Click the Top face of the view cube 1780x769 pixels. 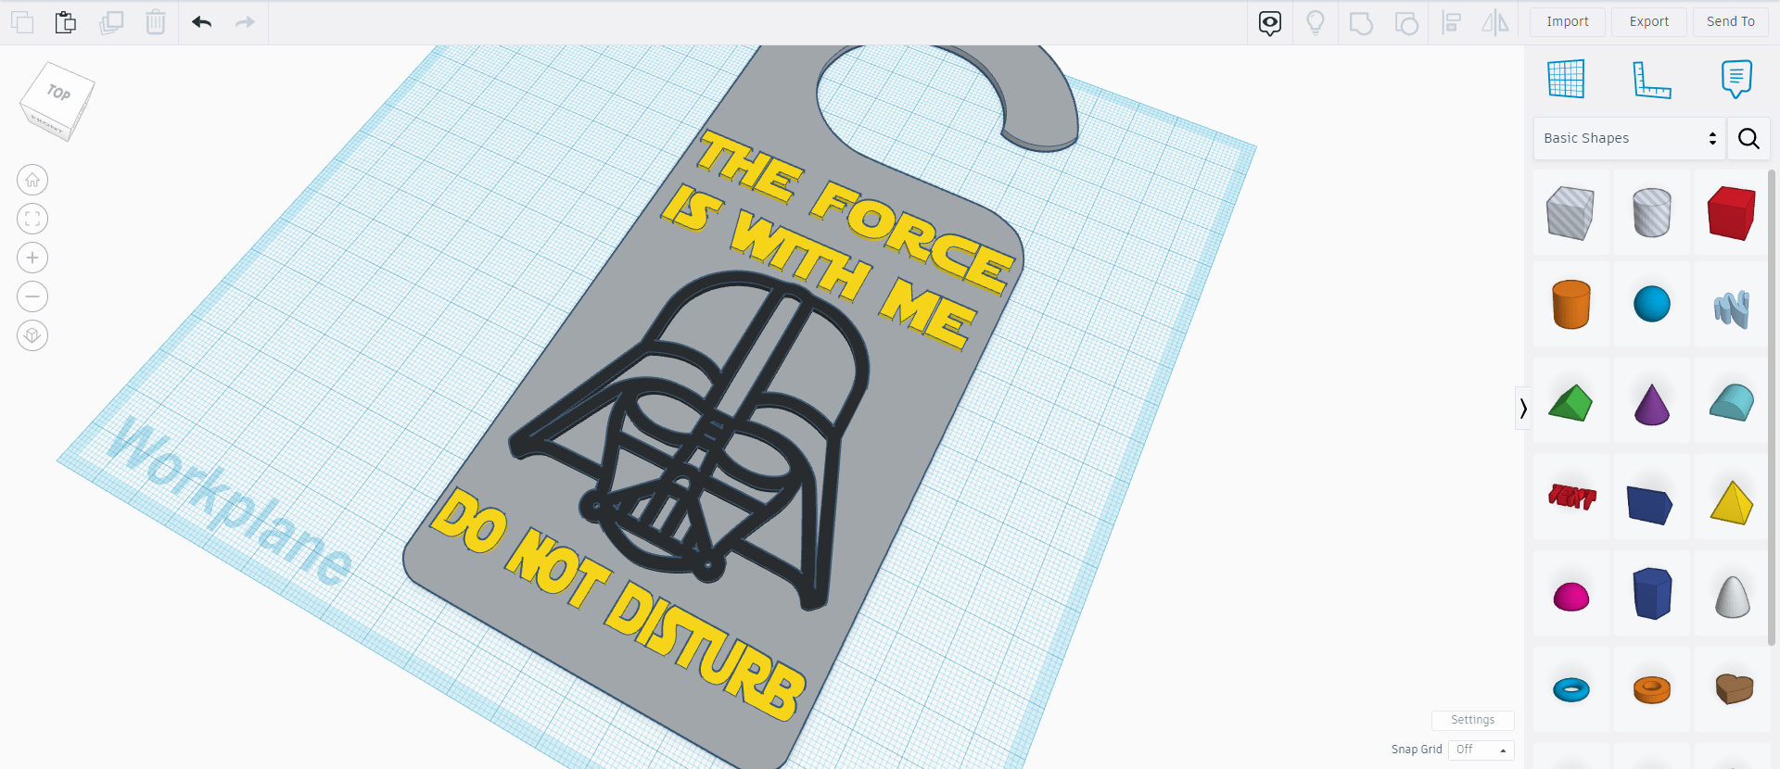click(x=59, y=93)
